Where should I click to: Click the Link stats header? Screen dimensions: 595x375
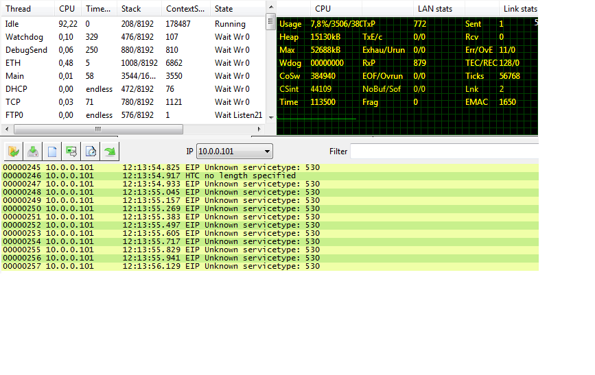[520, 9]
